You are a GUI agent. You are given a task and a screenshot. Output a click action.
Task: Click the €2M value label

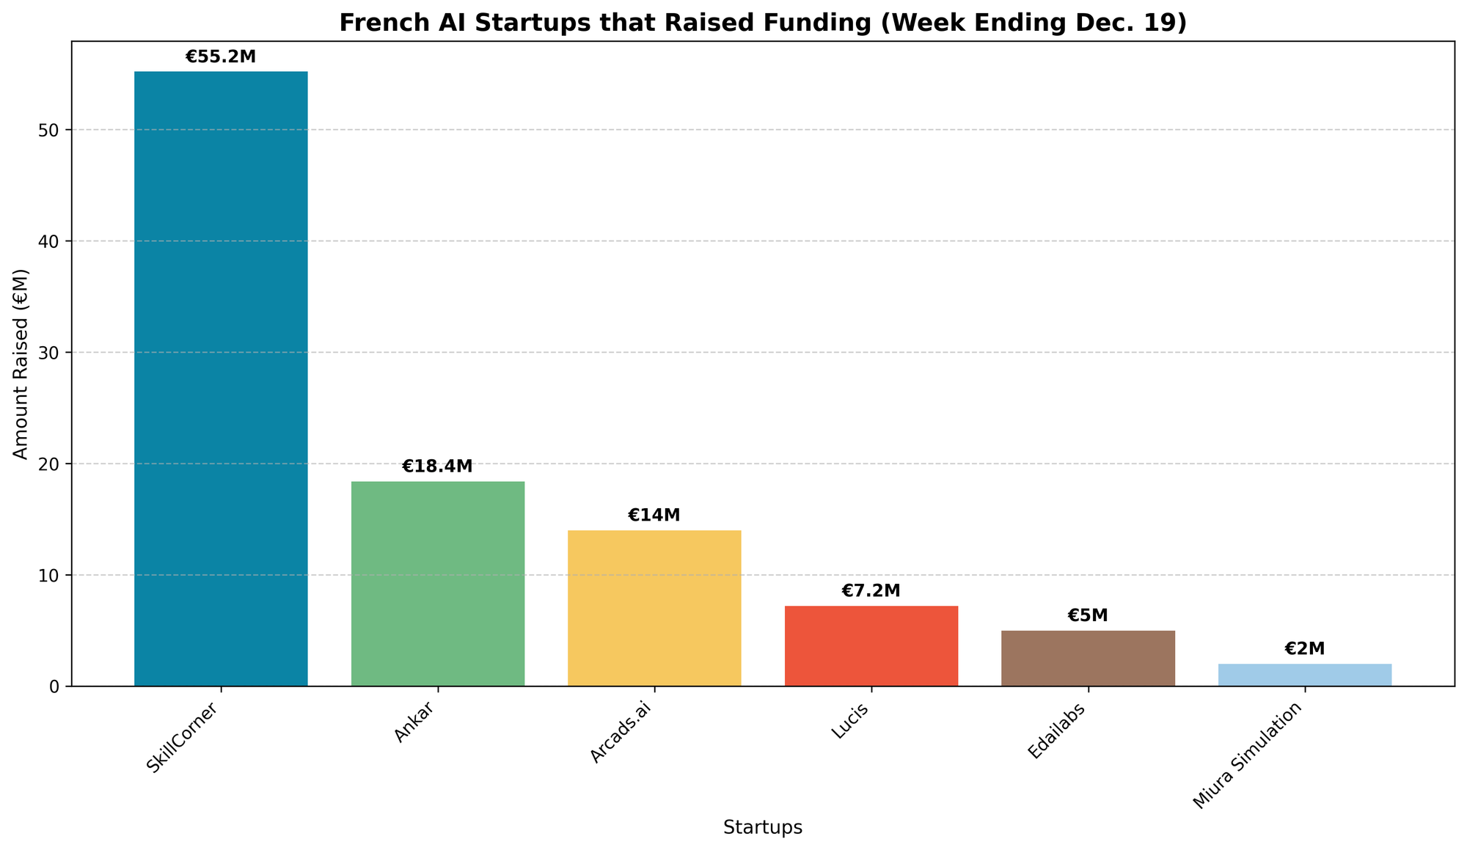click(x=1304, y=649)
